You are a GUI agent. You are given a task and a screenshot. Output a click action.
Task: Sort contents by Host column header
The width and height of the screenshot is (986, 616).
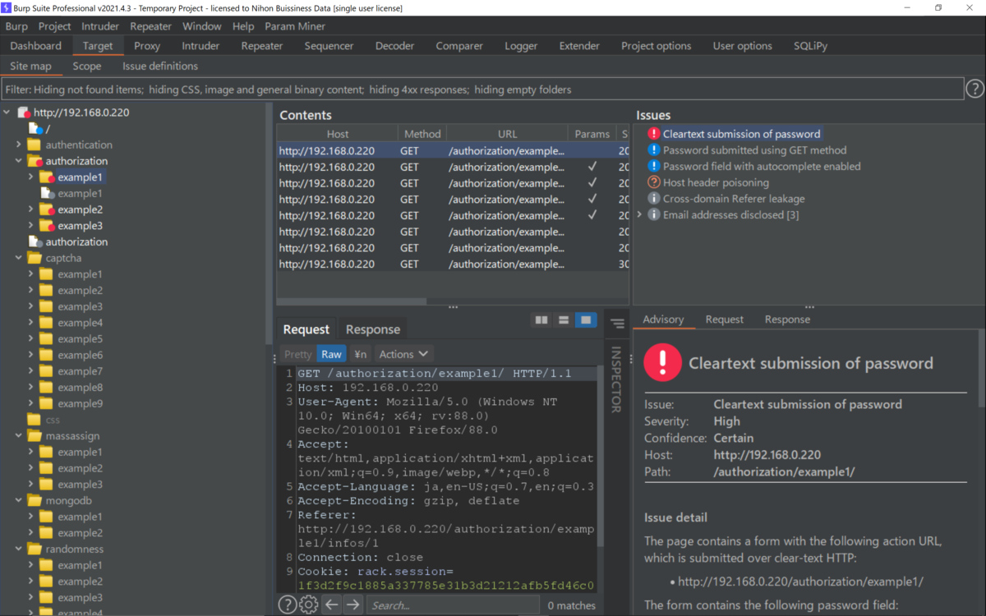tap(337, 134)
